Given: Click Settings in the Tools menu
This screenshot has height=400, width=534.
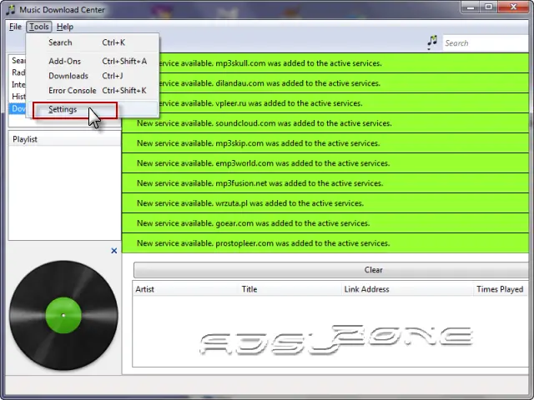Looking at the screenshot, I should click(93, 109).
